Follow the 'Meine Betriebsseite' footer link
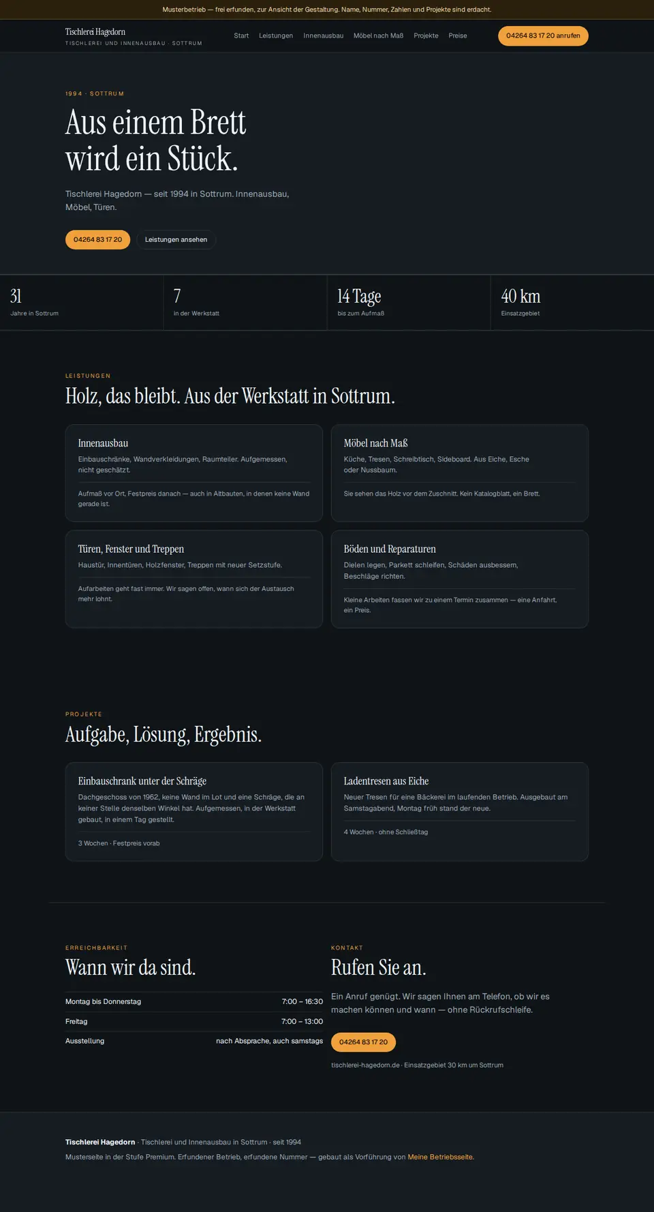654x1212 pixels. click(440, 1157)
